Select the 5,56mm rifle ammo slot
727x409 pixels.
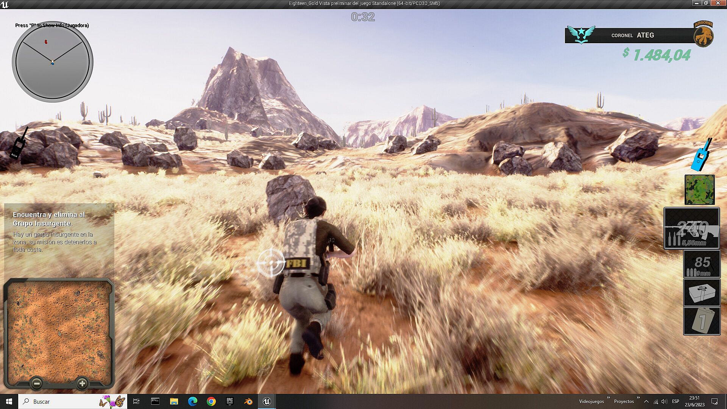click(691, 228)
